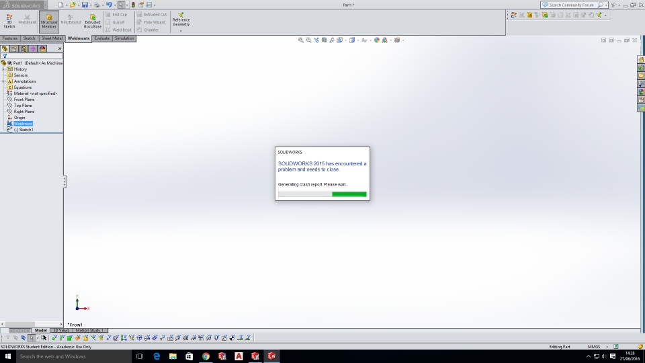Click the Undo arrow icon
This screenshot has width=645, height=363.
109,5
